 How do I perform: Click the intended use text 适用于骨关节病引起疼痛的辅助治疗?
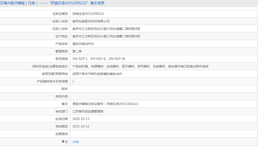click(x=97, y=74)
